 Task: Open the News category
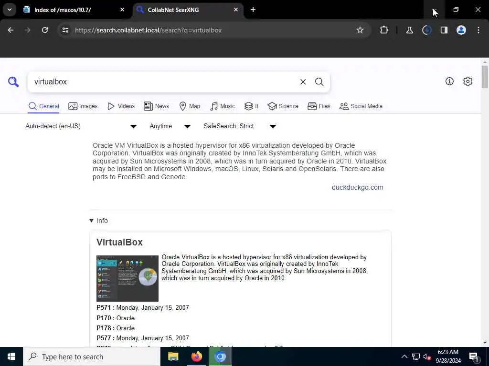(x=157, y=106)
